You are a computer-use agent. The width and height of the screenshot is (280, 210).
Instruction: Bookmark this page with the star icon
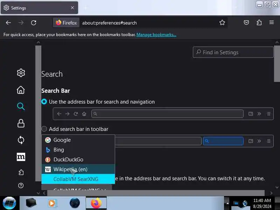click(x=222, y=22)
